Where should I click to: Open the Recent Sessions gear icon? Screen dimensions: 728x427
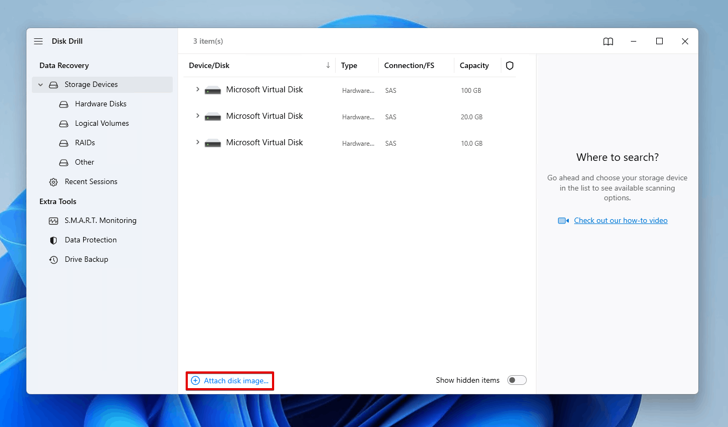53,182
